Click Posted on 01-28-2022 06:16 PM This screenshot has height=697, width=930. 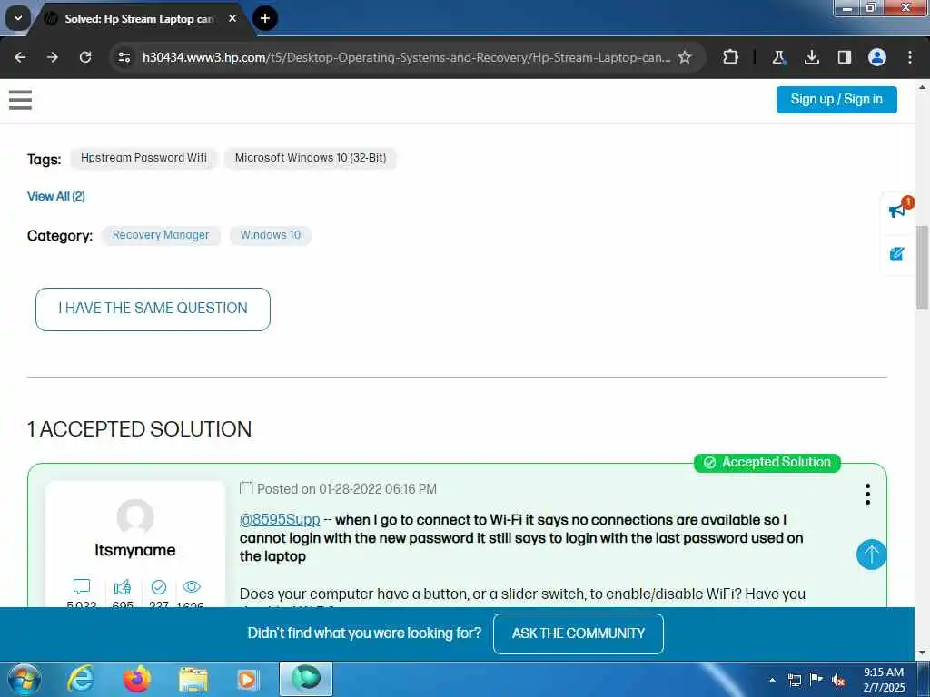346,489
